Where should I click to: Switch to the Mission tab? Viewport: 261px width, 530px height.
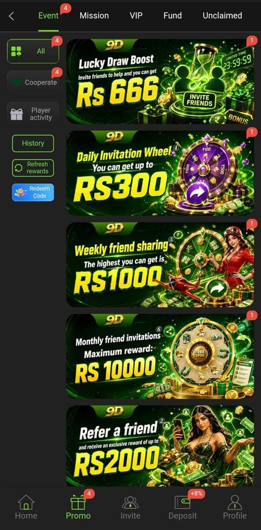94,16
